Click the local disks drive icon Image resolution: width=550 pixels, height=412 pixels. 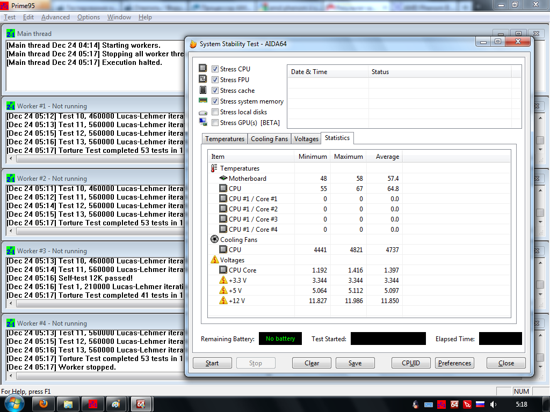pos(202,113)
